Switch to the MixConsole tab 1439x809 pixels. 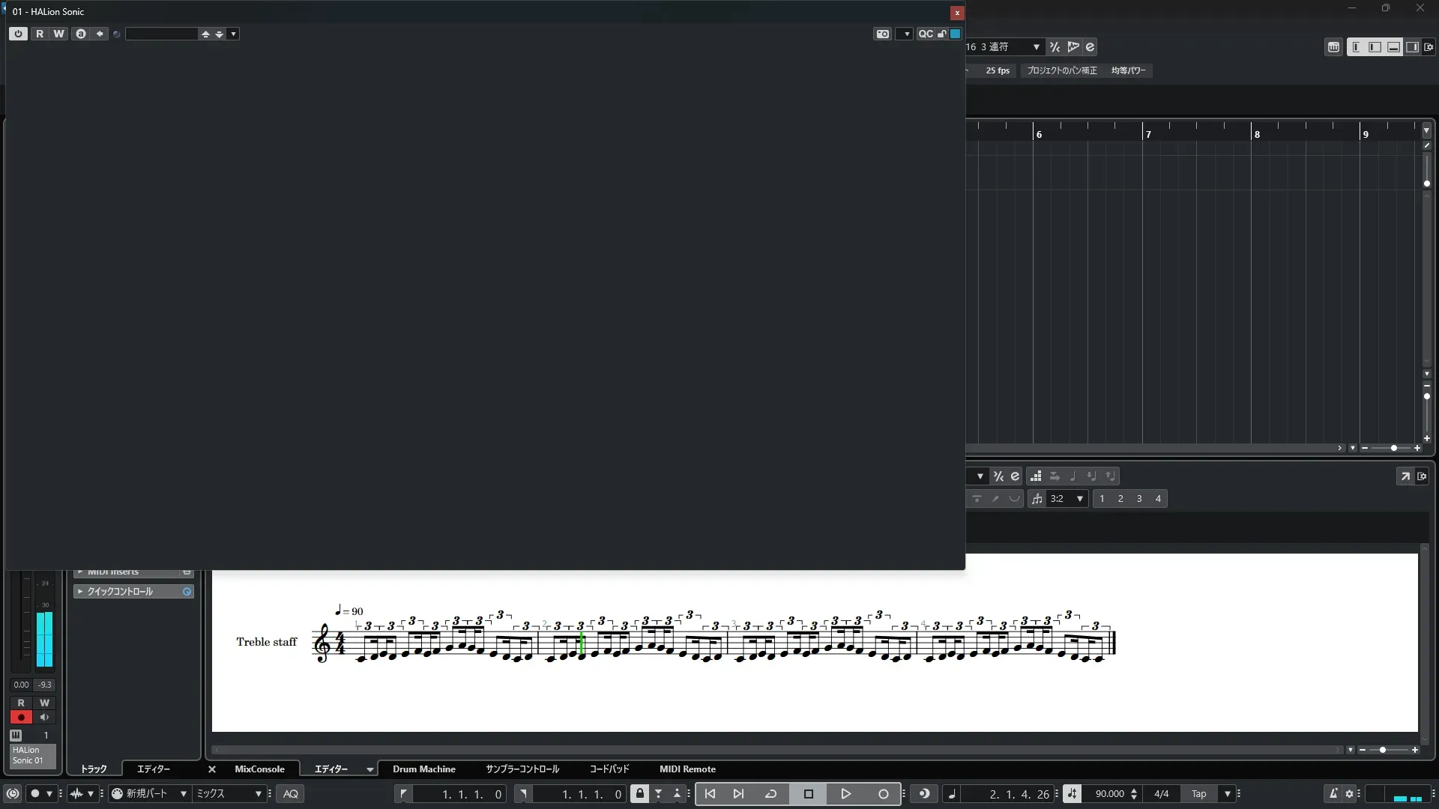tap(259, 769)
